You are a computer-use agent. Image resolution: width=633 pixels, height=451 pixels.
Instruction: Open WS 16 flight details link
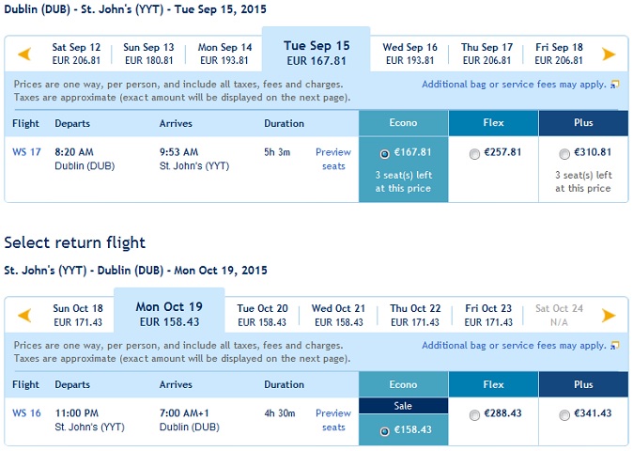[26, 413]
